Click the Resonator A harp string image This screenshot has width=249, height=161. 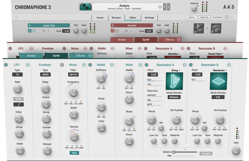[x=174, y=81]
